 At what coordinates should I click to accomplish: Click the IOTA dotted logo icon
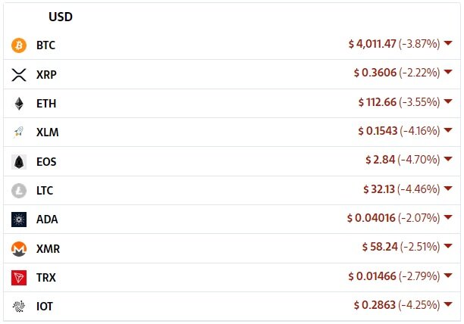click(x=19, y=307)
